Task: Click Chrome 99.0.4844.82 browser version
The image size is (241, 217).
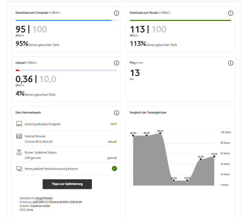Action: tap(39, 142)
